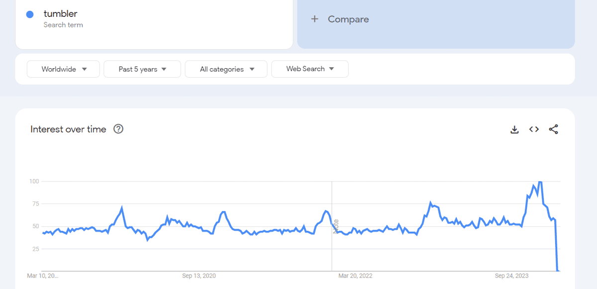Download the Interest over time CSV

pyautogui.click(x=514, y=129)
